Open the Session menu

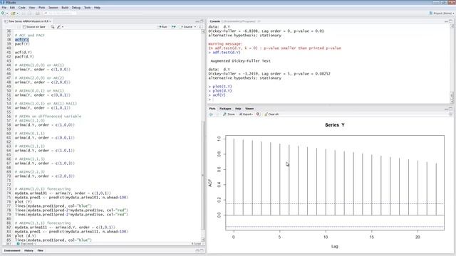pos(53,8)
